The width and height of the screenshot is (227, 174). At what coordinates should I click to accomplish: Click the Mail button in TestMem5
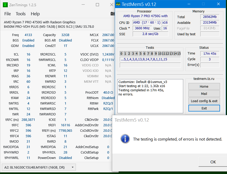[x=204, y=94]
